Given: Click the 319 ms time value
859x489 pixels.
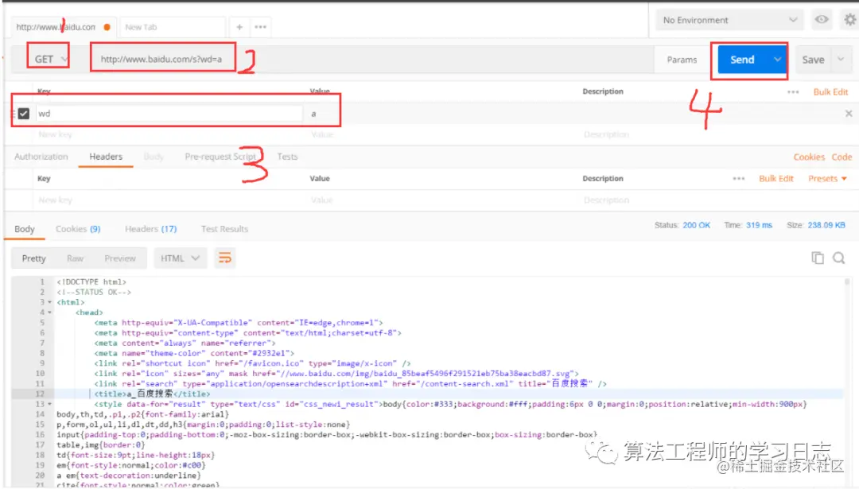Looking at the screenshot, I should tap(759, 225).
